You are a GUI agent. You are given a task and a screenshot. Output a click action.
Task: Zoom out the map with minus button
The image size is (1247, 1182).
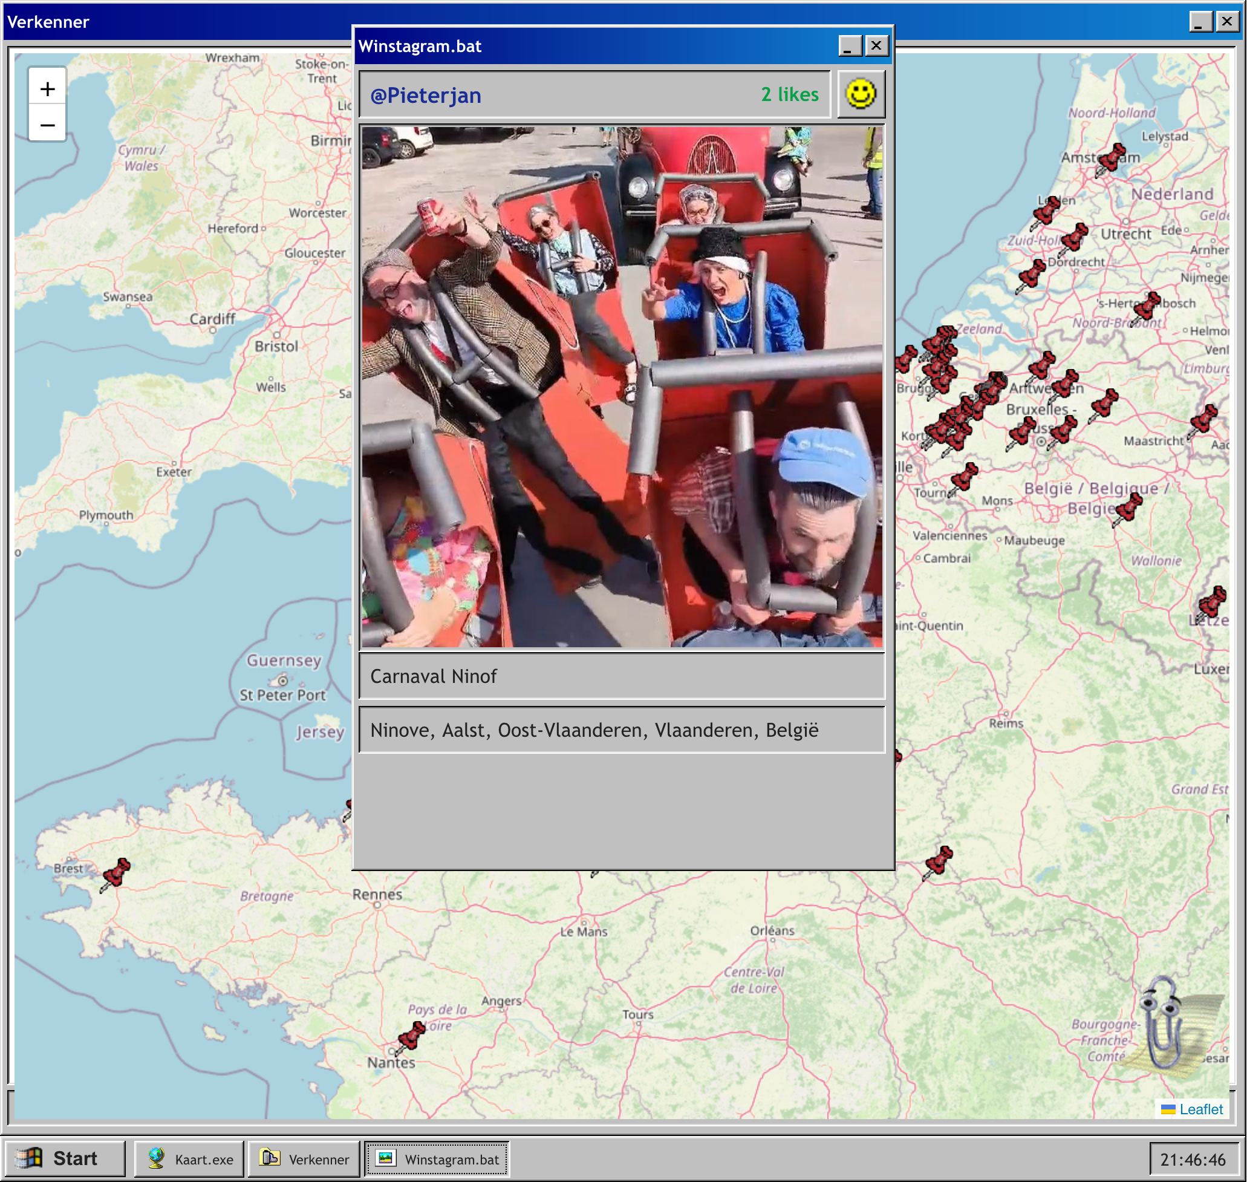[47, 124]
